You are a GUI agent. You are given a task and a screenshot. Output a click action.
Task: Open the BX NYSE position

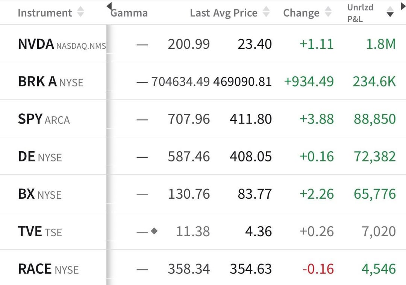coord(39,194)
